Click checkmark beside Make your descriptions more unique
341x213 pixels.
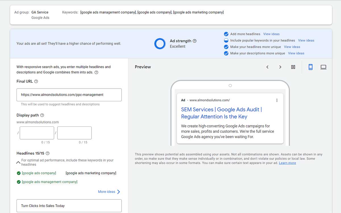[x=226, y=53]
